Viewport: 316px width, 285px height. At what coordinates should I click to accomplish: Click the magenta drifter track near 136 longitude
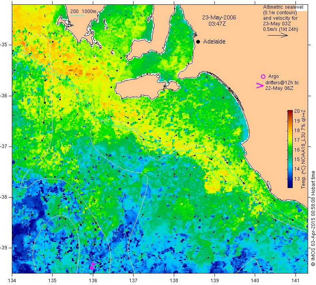pyautogui.click(x=92, y=266)
